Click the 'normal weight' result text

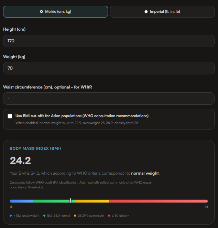(x=145, y=173)
